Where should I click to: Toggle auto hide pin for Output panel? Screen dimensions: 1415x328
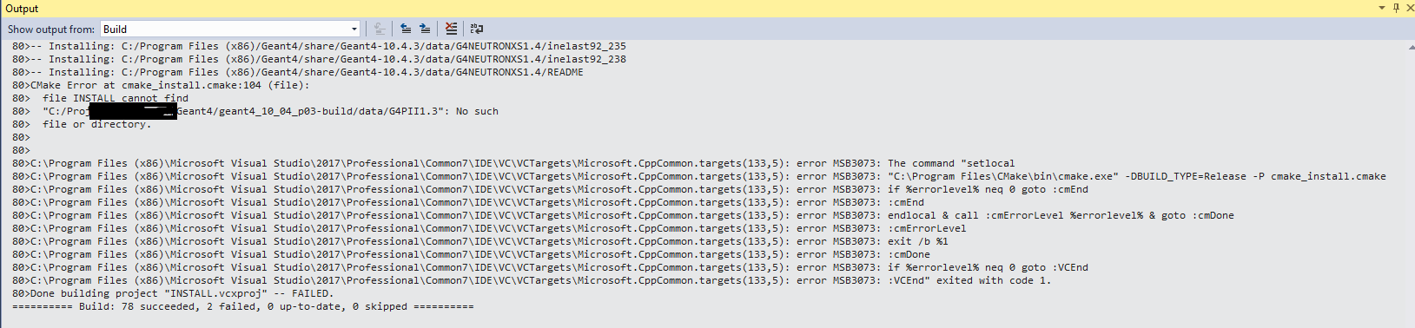(x=1396, y=8)
